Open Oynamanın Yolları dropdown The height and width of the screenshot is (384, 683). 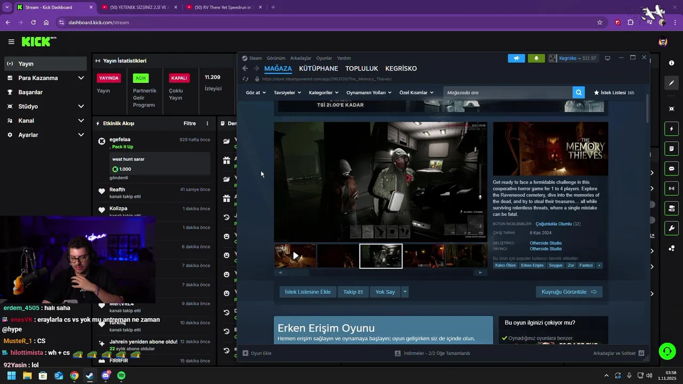point(369,93)
